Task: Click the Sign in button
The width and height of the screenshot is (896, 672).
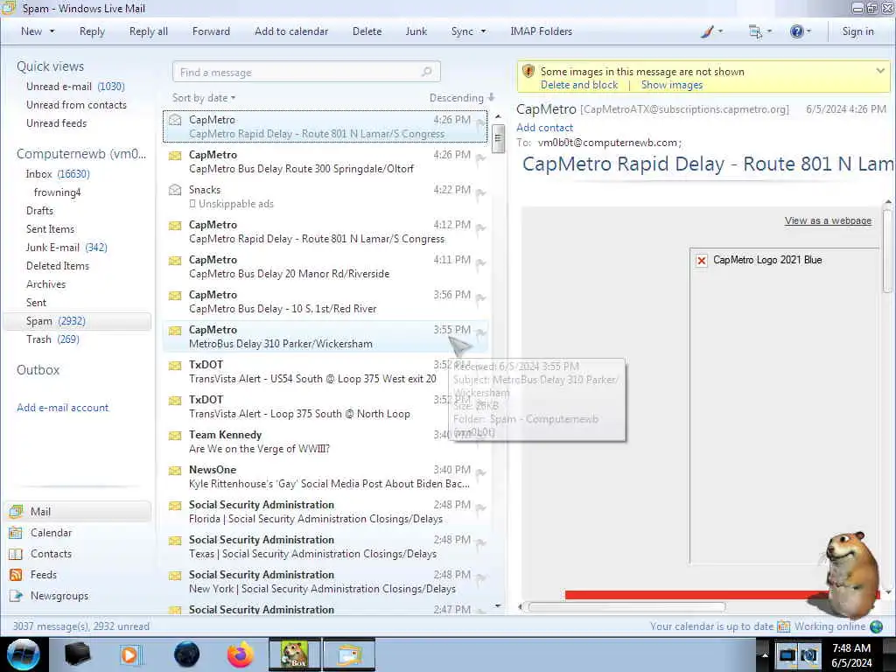Action: 857,31
